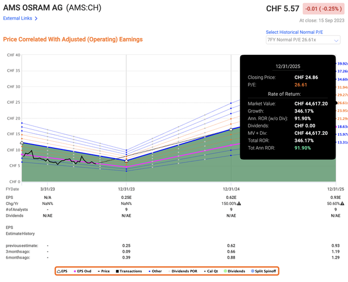This screenshot has height=282, width=348.
Task: Click the orange P/E 26.61 value in tooltip
Action: pyautogui.click(x=301, y=85)
